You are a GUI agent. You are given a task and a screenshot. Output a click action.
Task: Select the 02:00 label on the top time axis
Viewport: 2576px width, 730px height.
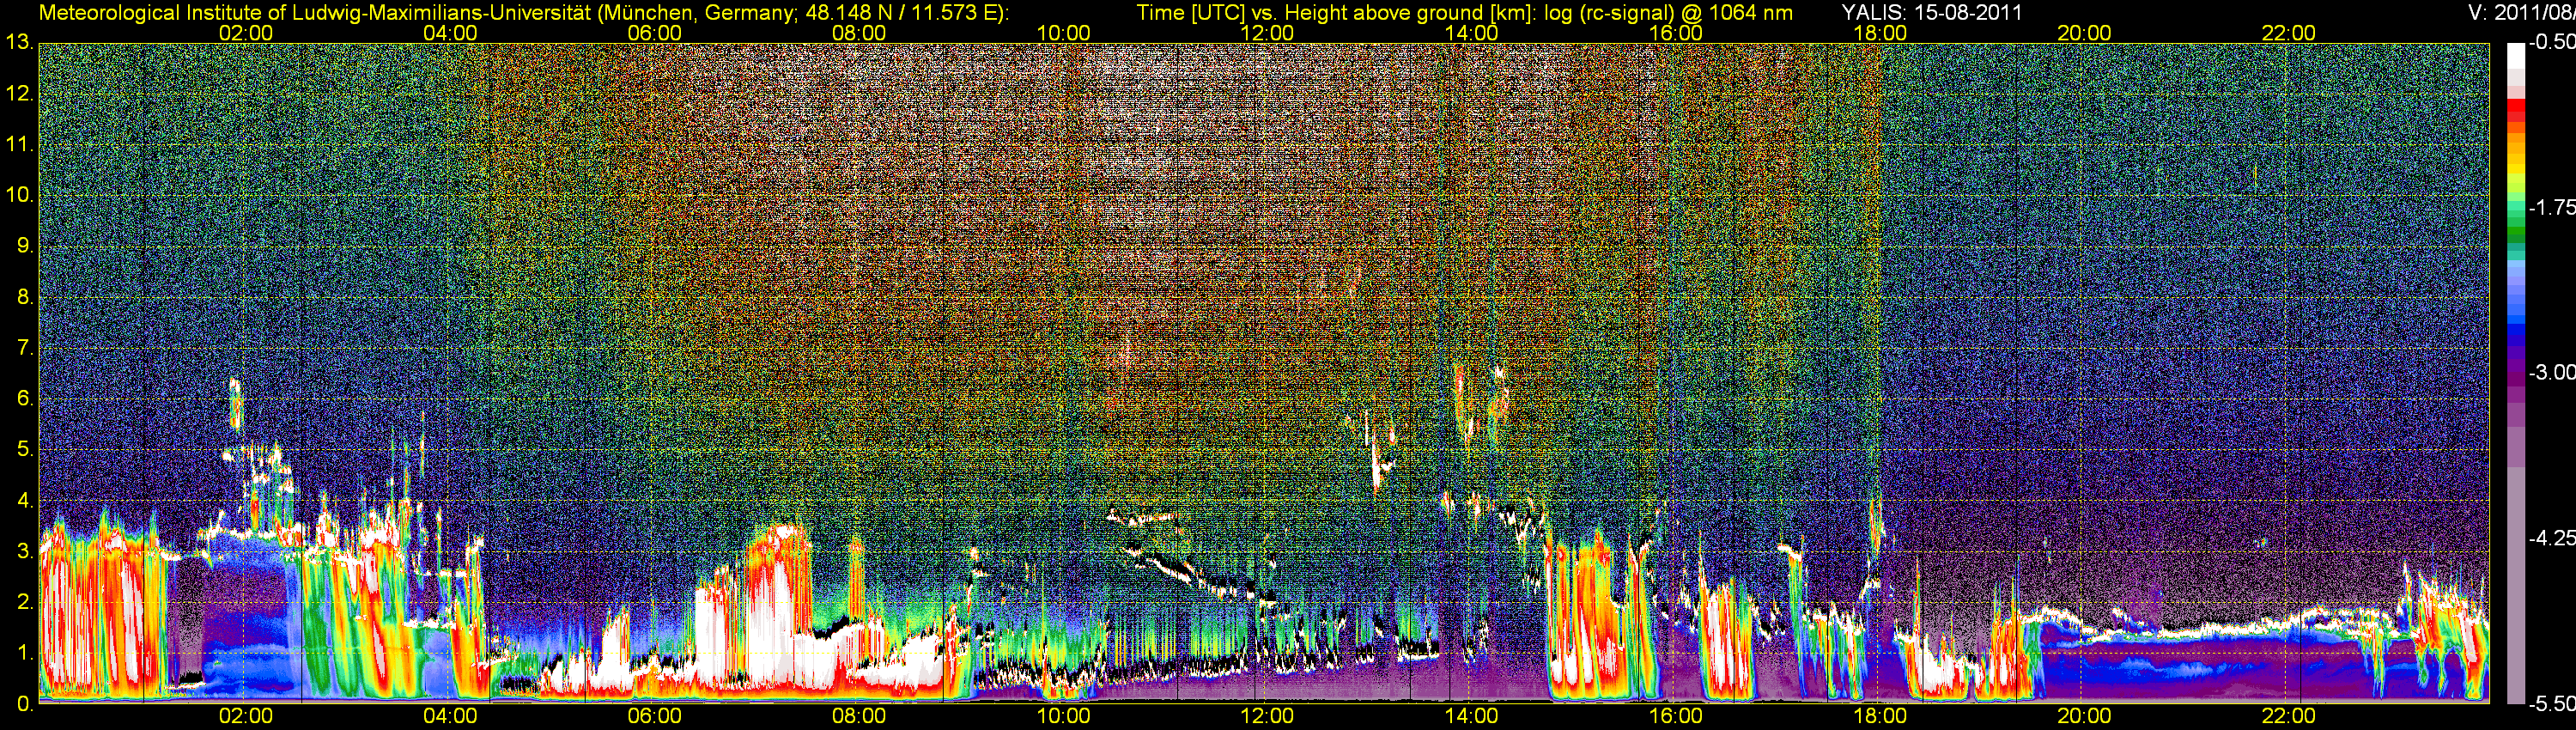pos(245,33)
